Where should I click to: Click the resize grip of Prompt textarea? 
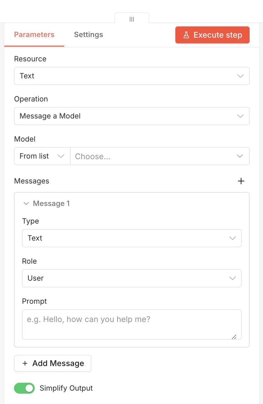(234, 337)
